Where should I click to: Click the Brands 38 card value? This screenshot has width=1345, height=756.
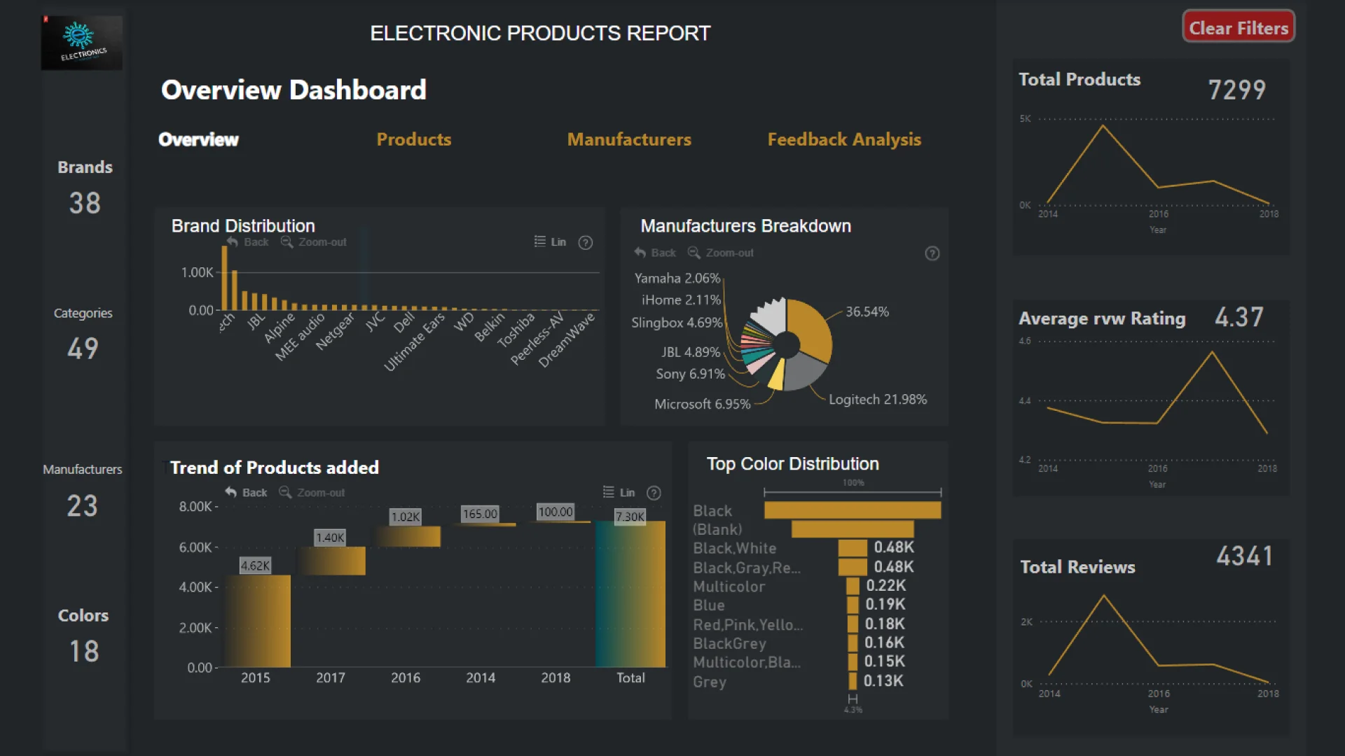click(85, 203)
